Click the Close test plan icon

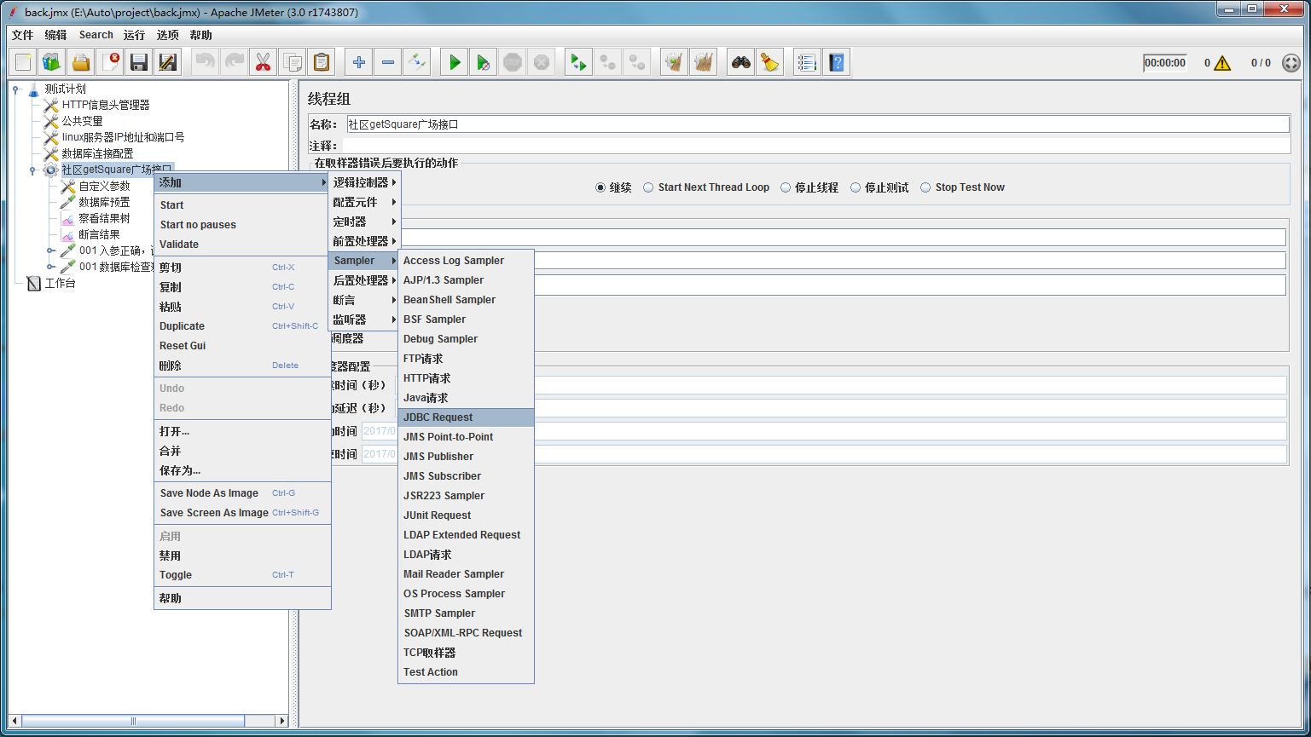point(110,62)
